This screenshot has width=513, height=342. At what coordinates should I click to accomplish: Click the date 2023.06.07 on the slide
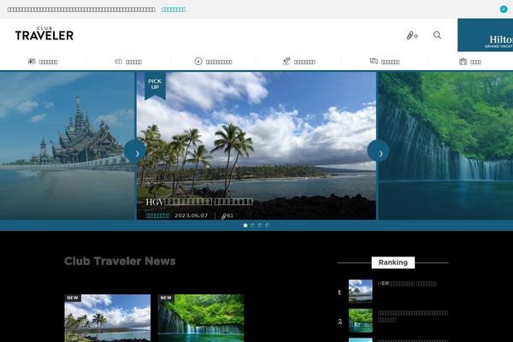pos(191,215)
